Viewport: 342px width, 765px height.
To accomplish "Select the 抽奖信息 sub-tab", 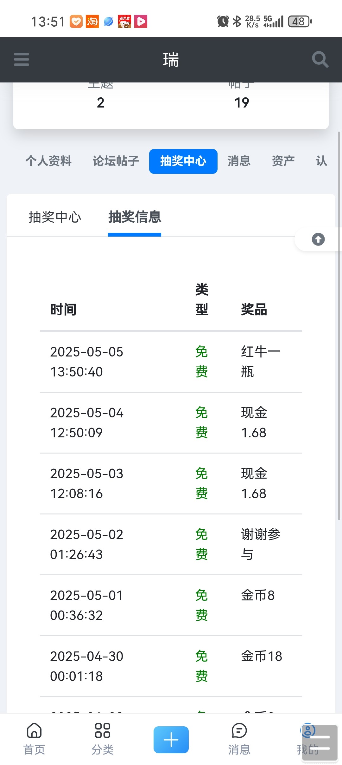I will tap(135, 217).
